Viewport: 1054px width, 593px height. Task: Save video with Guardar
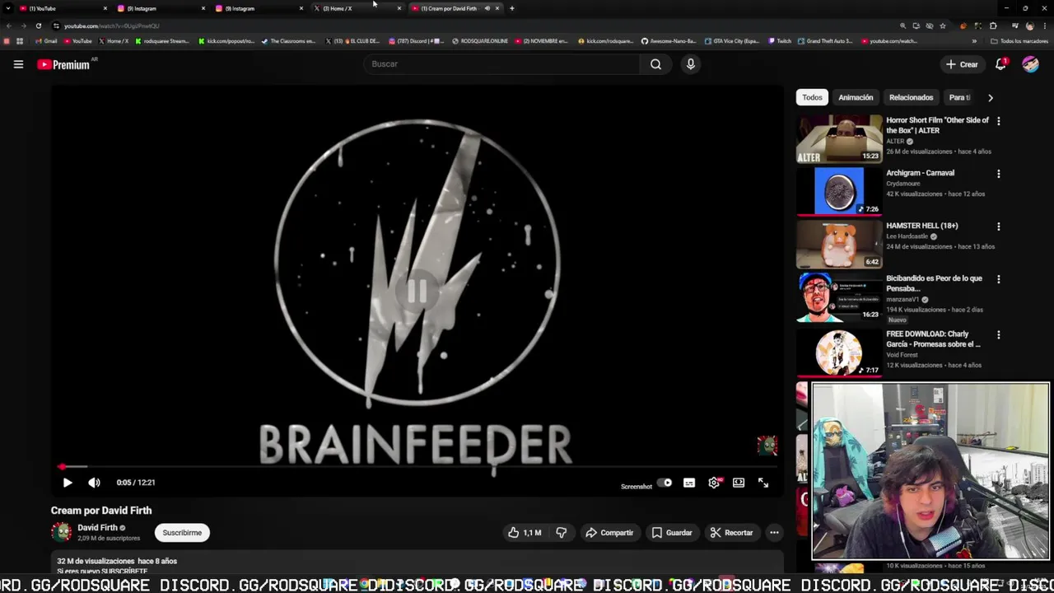[x=672, y=533]
